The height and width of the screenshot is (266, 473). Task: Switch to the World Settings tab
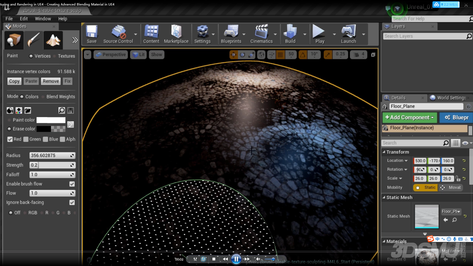pyautogui.click(x=450, y=98)
